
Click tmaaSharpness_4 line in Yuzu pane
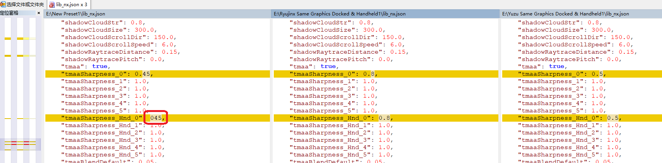click(562, 103)
